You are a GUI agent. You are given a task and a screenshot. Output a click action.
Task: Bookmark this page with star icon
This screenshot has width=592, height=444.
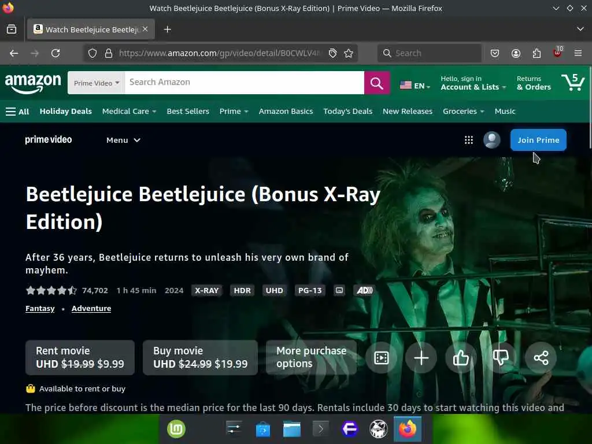coord(349,53)
